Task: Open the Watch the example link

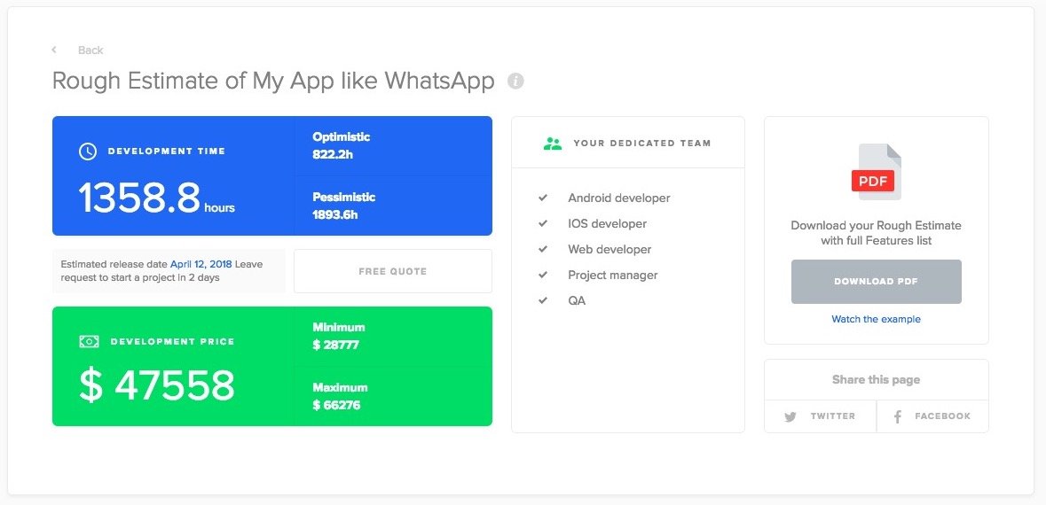Action: (x=876, y=319)
